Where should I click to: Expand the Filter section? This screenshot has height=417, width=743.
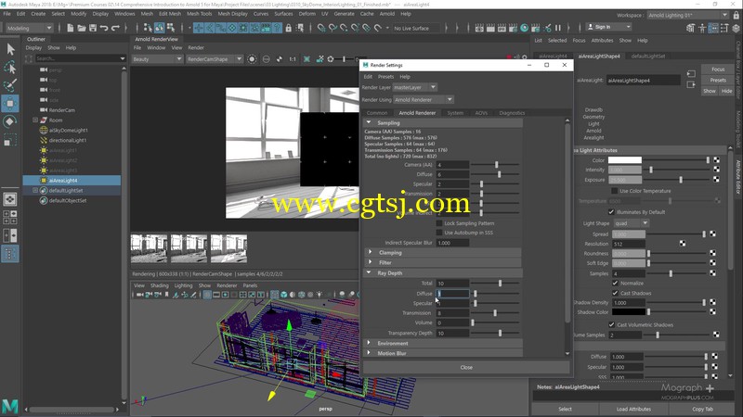[x=370, y=262]
